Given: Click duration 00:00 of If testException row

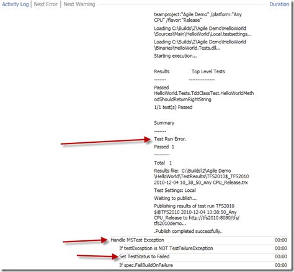Looking at the screenshot, I should tap(281, 248).
